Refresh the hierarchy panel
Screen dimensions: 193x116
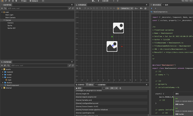tap(73, 8)
